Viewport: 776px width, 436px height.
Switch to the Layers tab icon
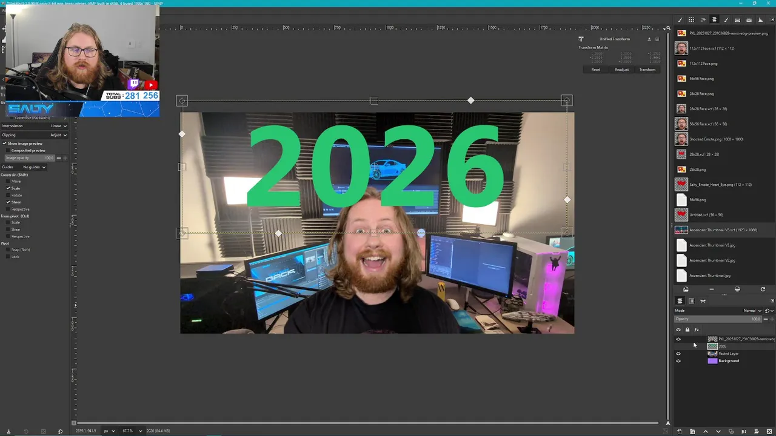[680, 301]
